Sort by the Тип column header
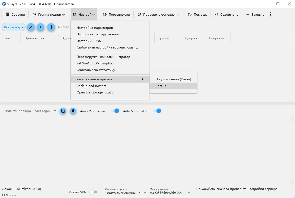 coord(10,38)
